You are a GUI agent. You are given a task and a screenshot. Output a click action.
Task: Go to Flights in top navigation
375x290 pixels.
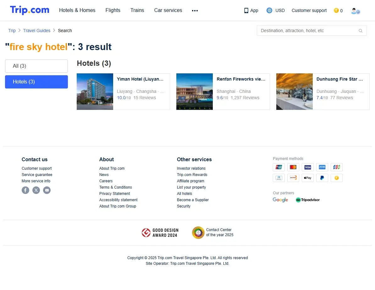(x=113, y=10)
